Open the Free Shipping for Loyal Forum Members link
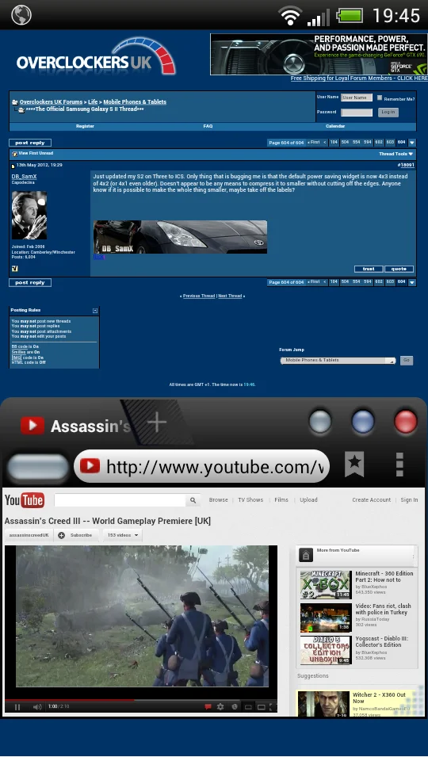 pyautogui.click(x=358, y=78)
